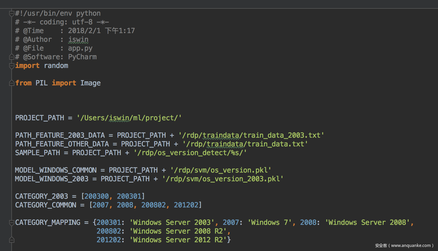Screen dimensions: 438x251
Task: Click the CATEGORY_COMMON variable name
Action: coord(46,205)
